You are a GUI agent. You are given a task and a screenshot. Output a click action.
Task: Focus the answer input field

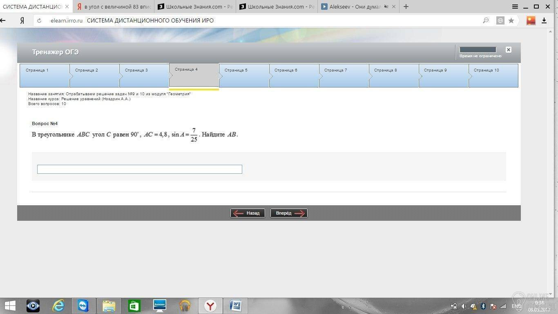140,169
